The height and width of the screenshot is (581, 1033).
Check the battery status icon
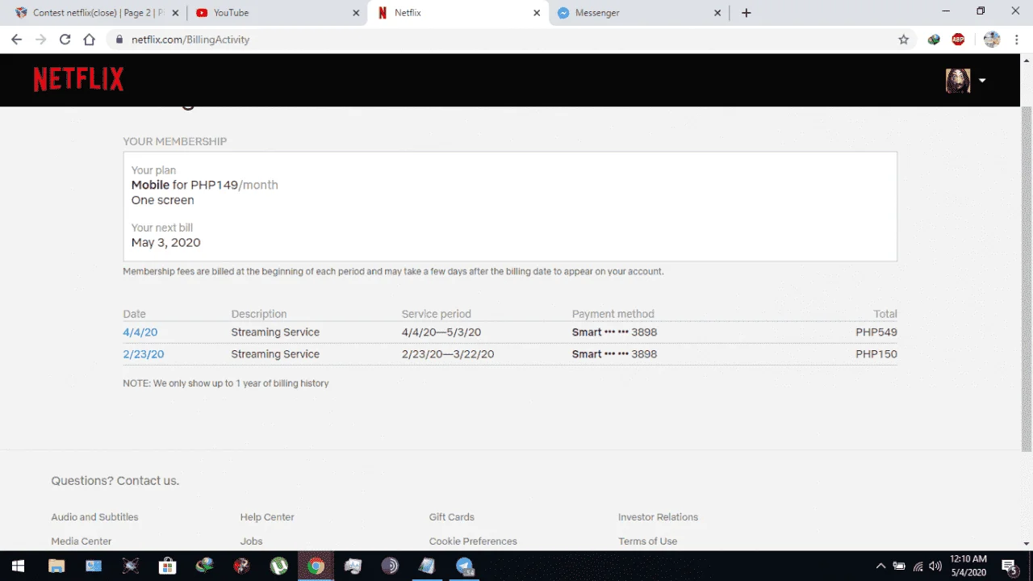point(899,566)
